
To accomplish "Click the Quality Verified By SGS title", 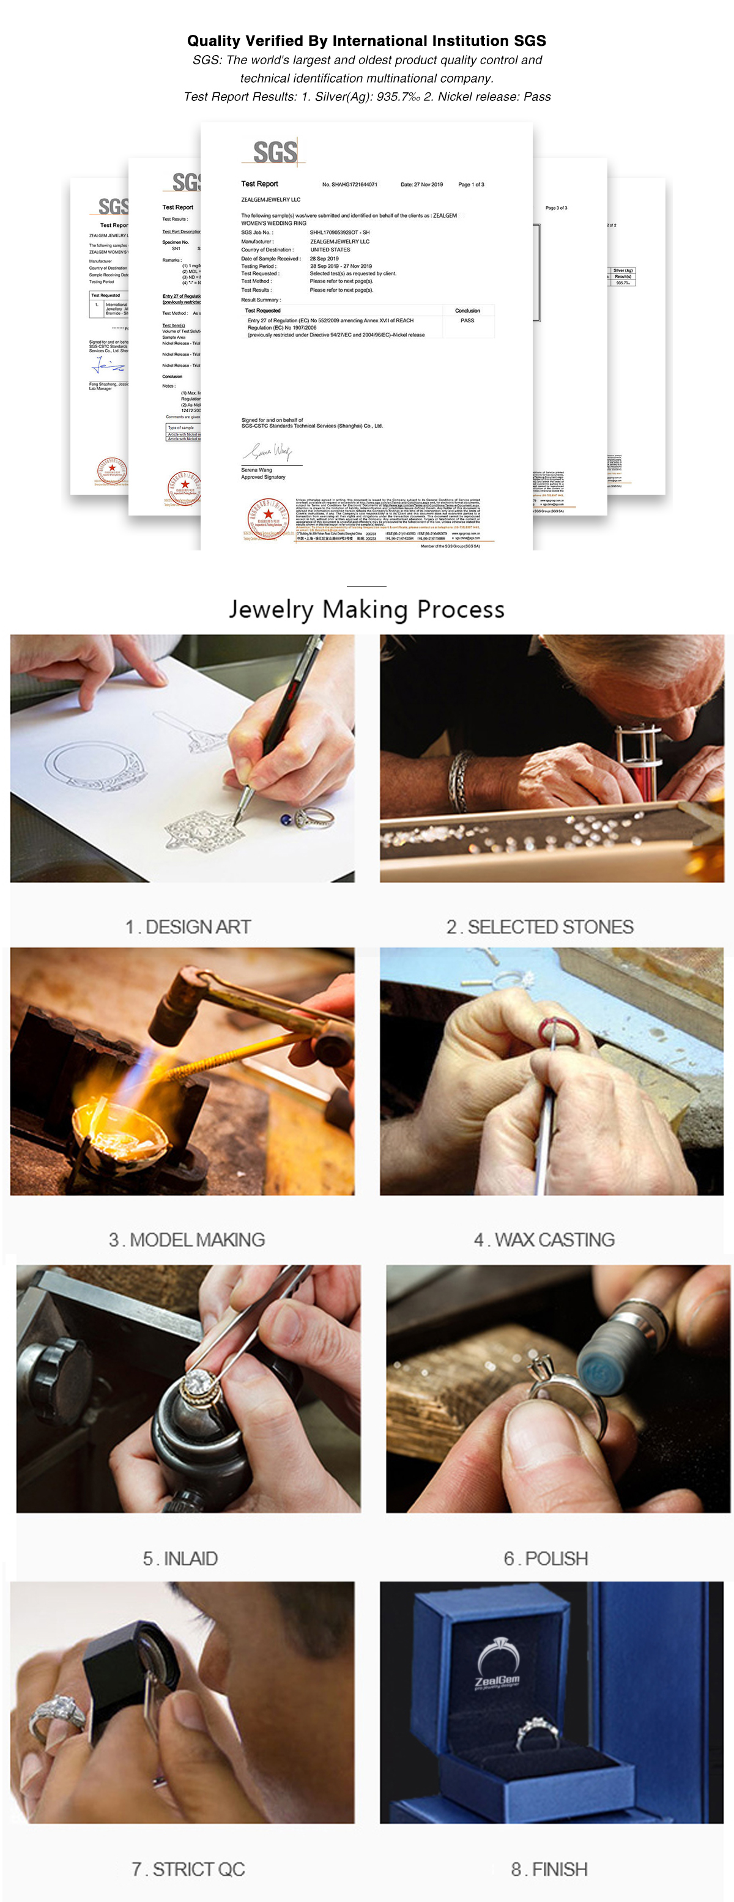I will [366, 40].
